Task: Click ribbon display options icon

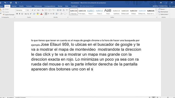Action: 161,3
